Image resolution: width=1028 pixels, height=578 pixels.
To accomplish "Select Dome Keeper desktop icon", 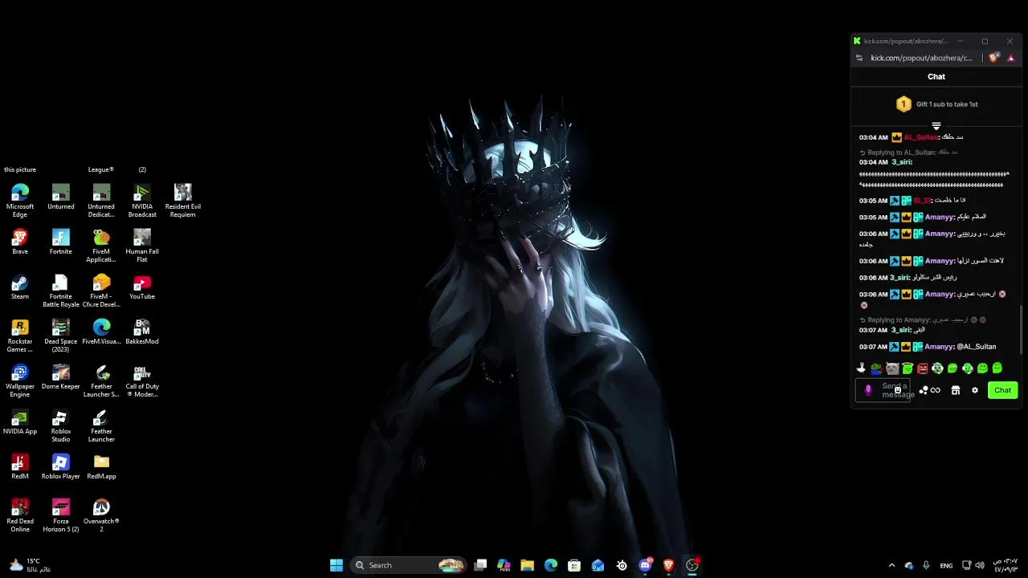I will [x=61, y=377].
